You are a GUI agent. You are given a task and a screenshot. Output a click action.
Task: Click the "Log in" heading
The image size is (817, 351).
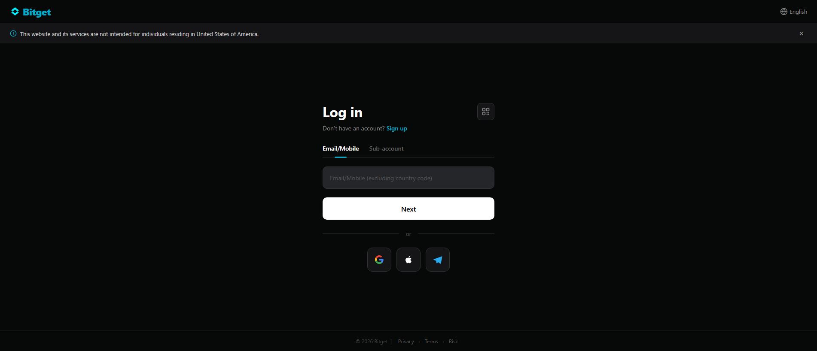342,112
